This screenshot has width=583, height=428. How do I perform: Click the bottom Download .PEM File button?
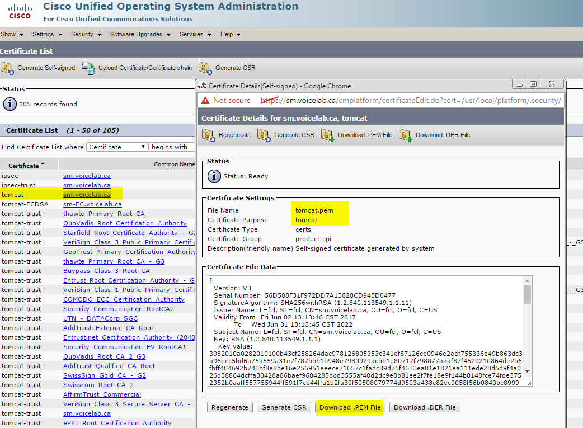pos(350,407)
